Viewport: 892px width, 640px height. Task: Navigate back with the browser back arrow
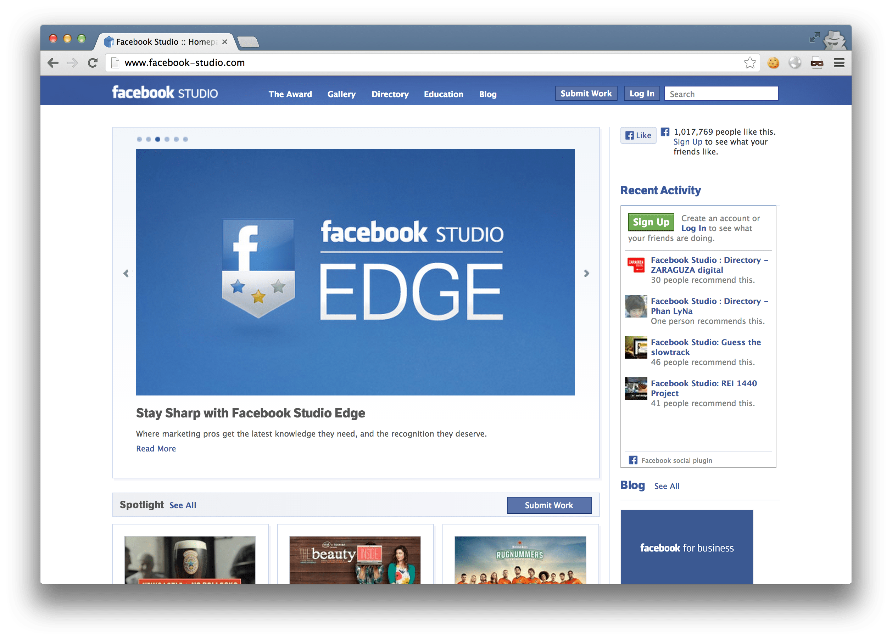click(53, 63)
